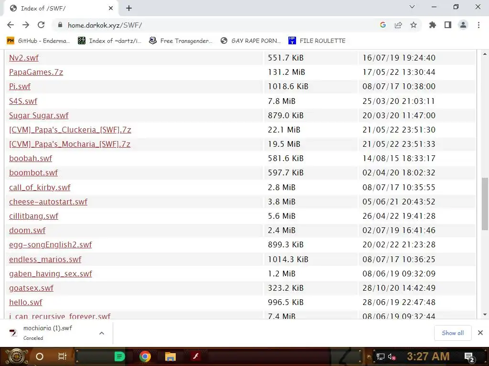Open green notes app on taskbar
The image size is (489, 366).
119,356
